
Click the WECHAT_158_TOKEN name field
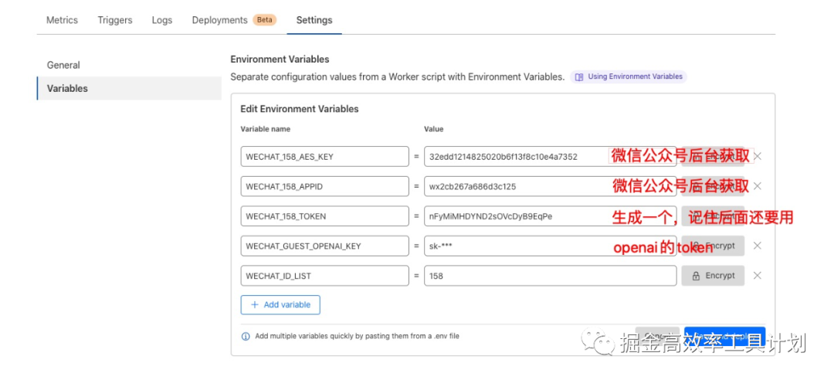[324, 216]
